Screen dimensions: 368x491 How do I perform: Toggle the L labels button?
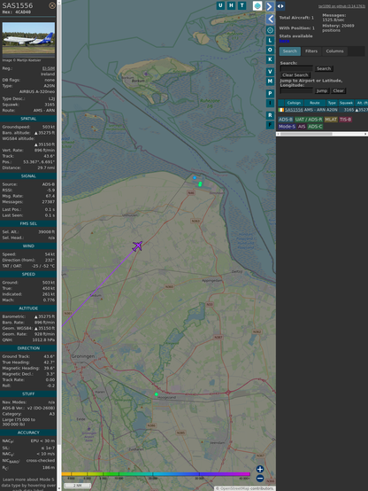[x=270, y=41]
